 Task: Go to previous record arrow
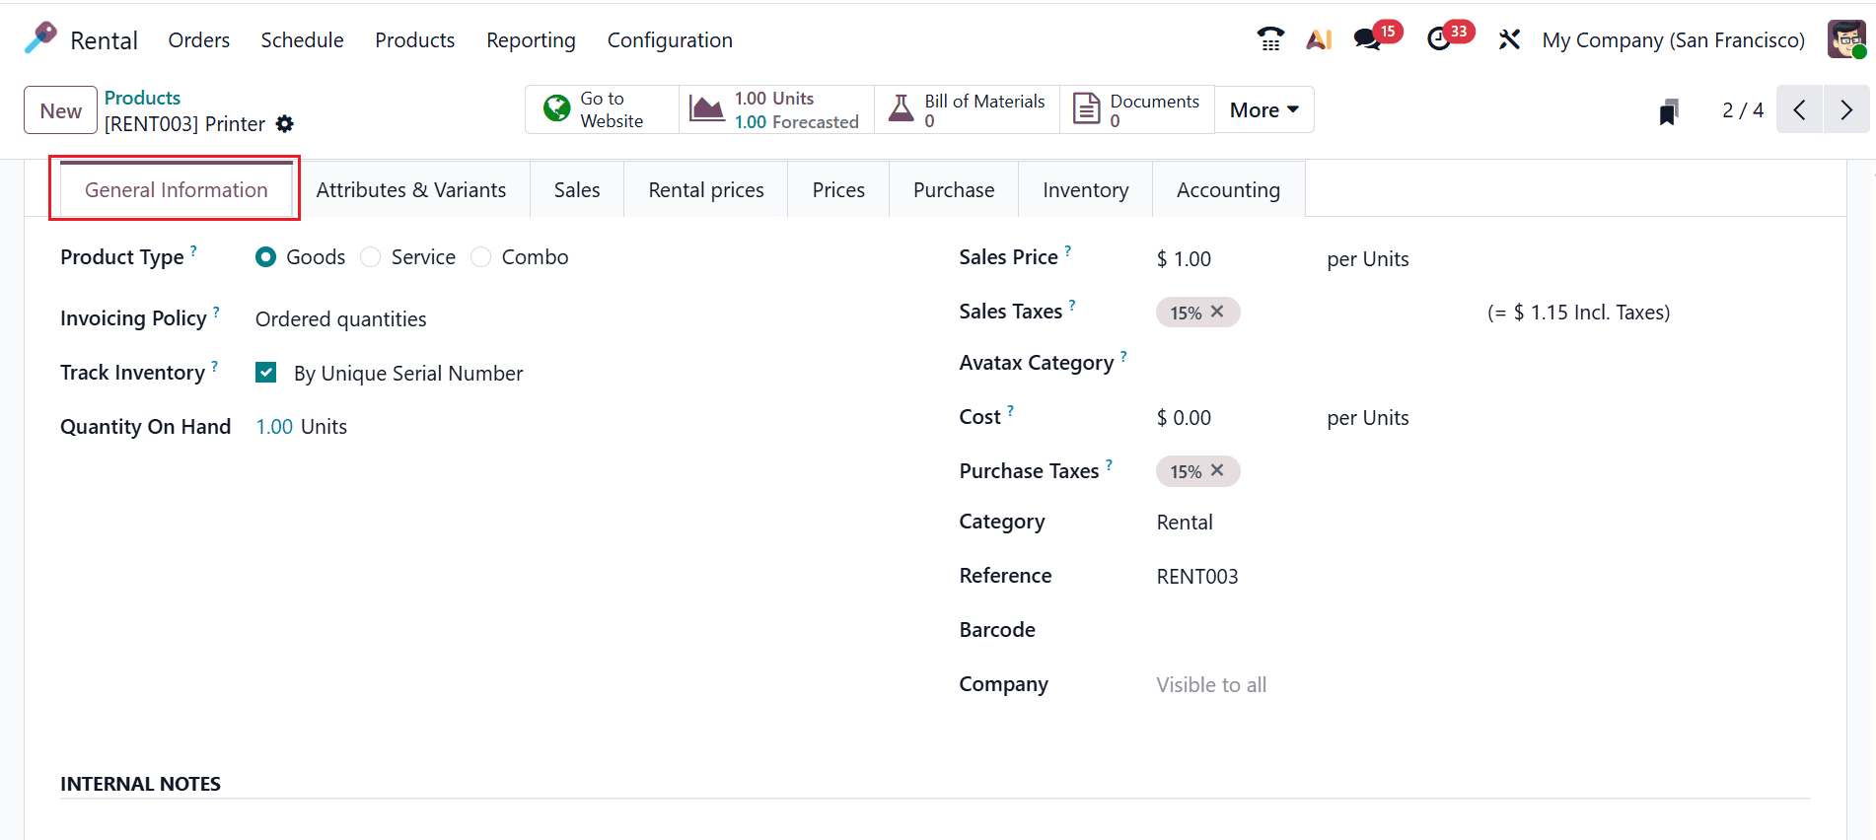pos(1800,109)
